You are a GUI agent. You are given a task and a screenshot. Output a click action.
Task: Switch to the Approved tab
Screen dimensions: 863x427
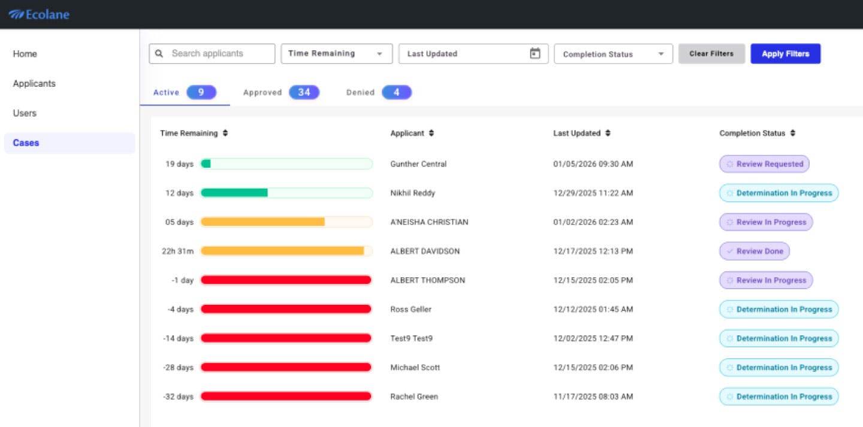pos(262,92)
